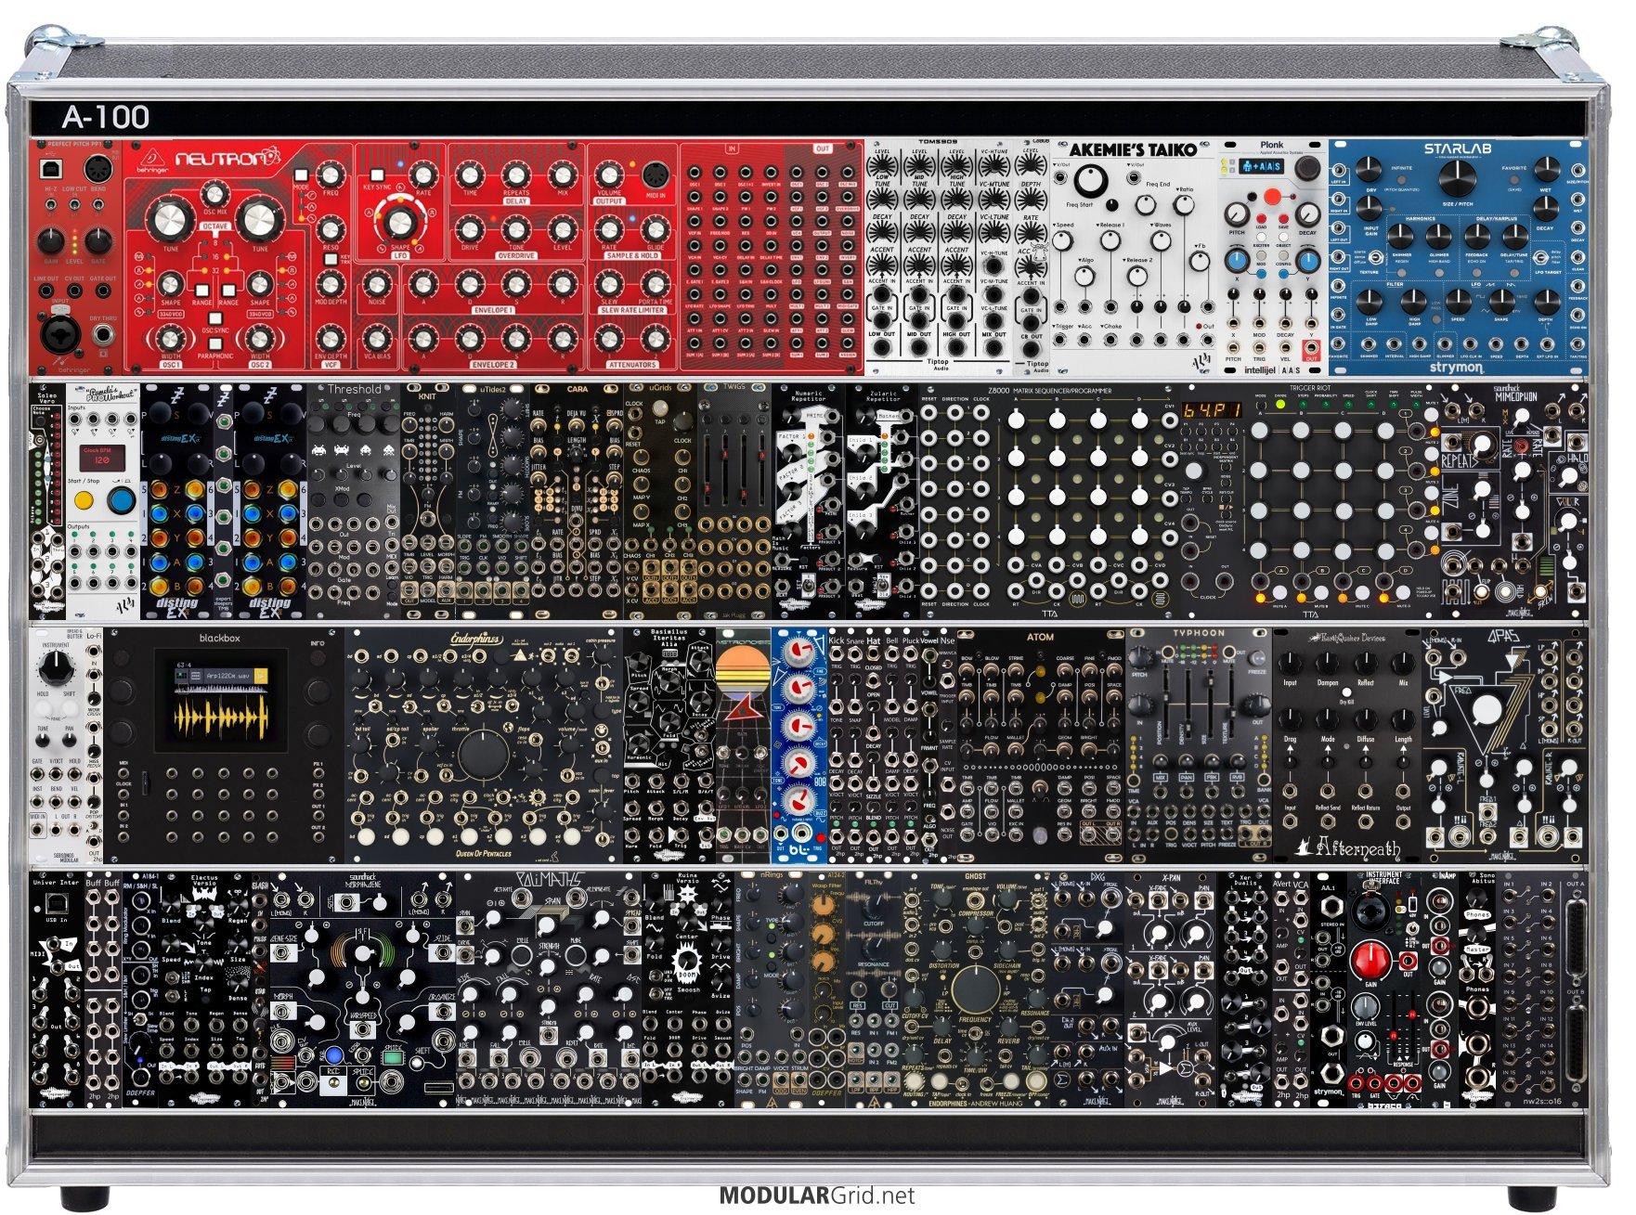The height and width of the screenshot is (1215, 1636).
Task: Click the INSTRUMENT knob on Bread & Butter
Action: 56,667
